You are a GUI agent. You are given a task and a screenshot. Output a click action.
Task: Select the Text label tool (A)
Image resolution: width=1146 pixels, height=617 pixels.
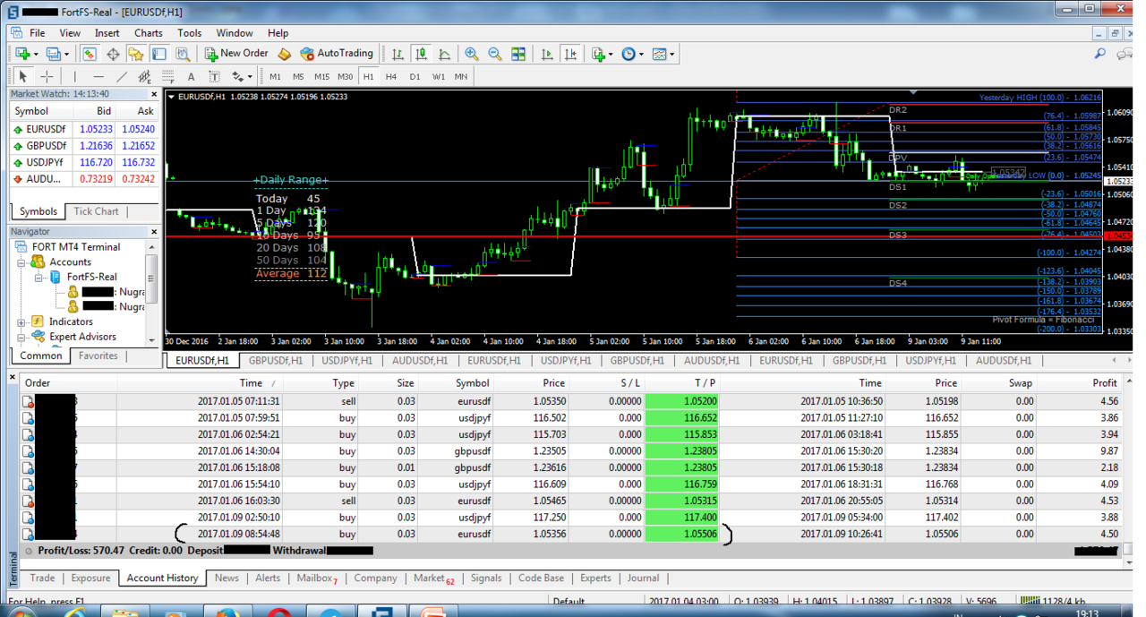(x=191, y=77)
